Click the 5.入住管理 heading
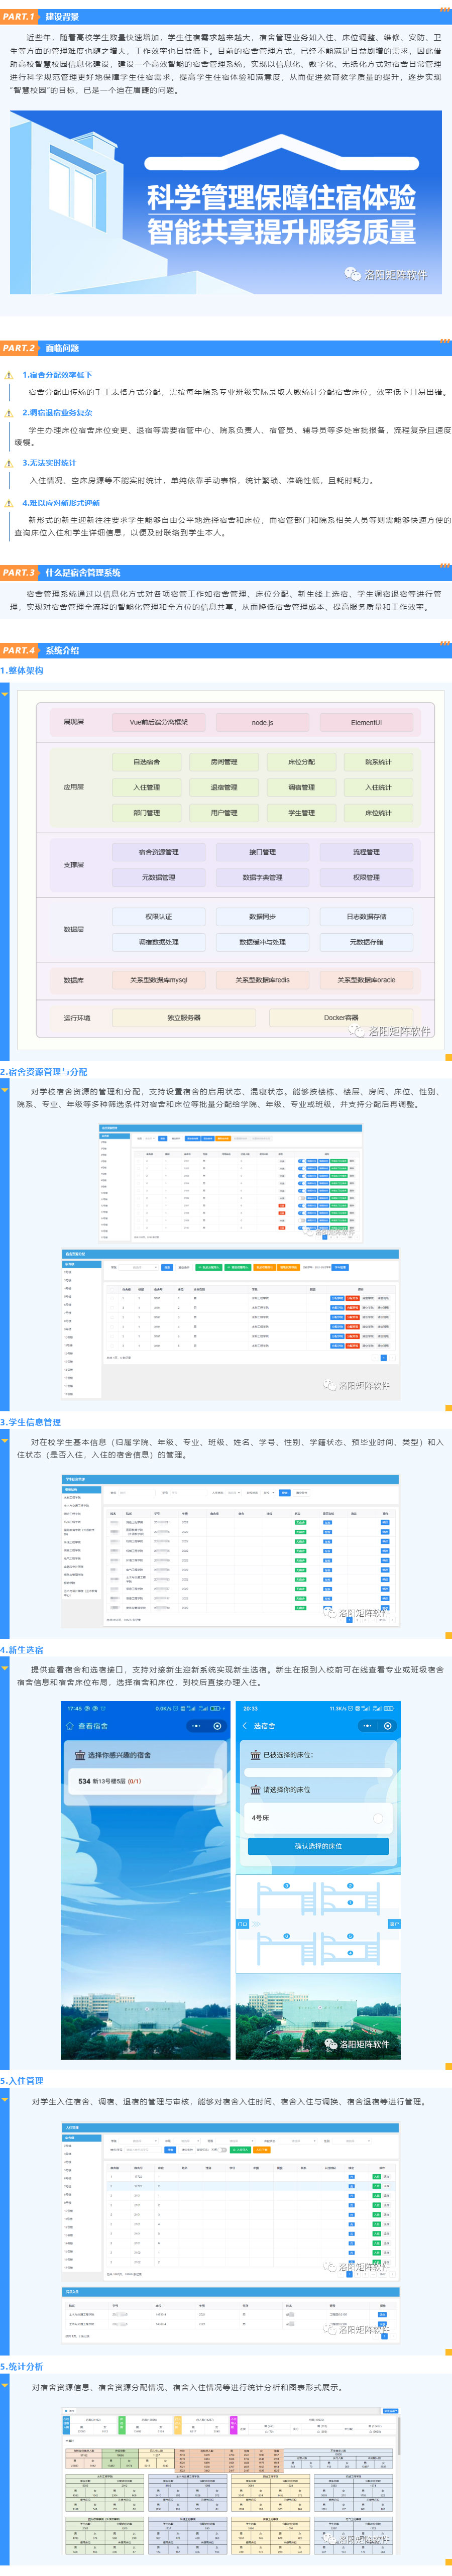This screenshot has height=2576, width=452. [22, 2080]
